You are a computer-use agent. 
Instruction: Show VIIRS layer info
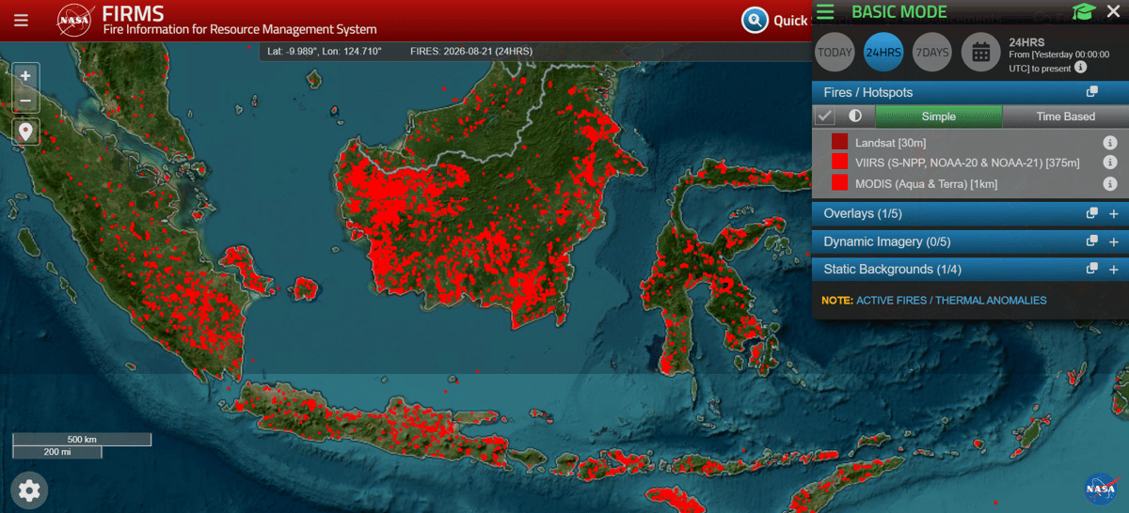coord(1109,163)
